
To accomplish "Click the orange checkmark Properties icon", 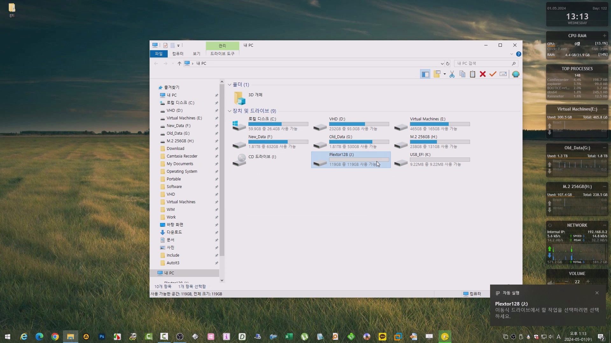I will click(x=493, y=74).
